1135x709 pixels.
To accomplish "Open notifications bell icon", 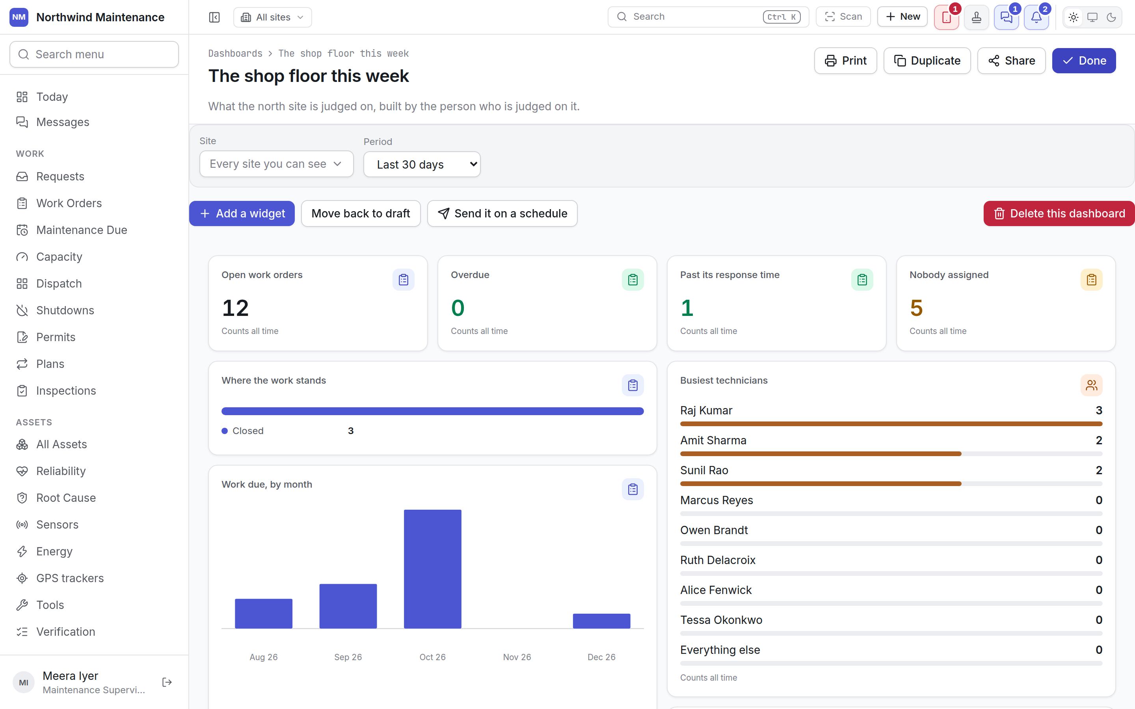I will coord(1036,17).
